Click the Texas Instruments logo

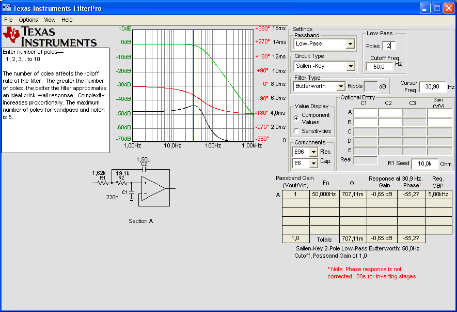50,37
